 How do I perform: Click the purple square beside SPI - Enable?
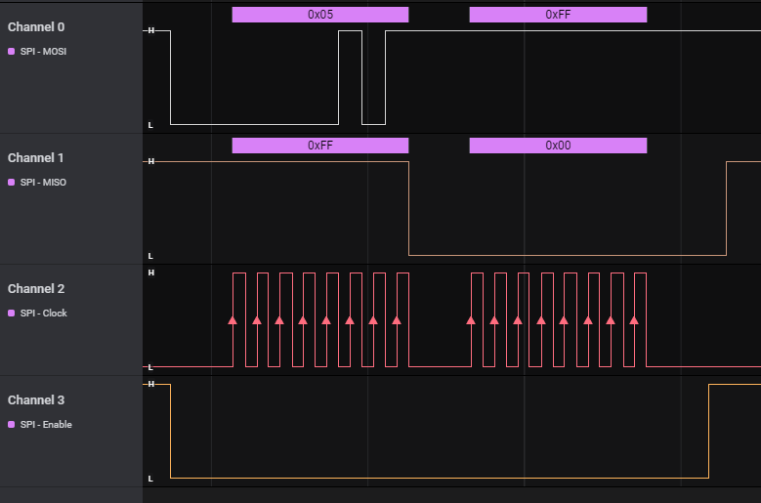pyautogui.click(x=11, y=425)
